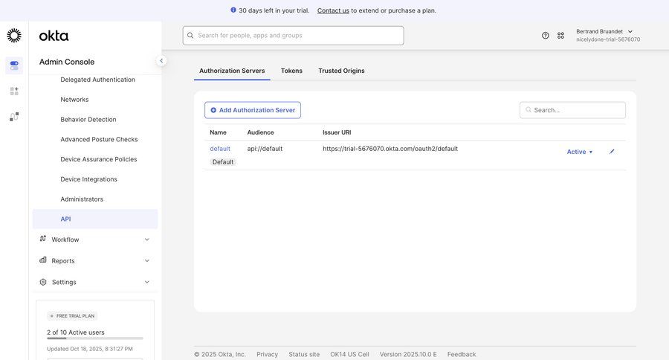Click the magnifier icon in server search

pos(529,110)
